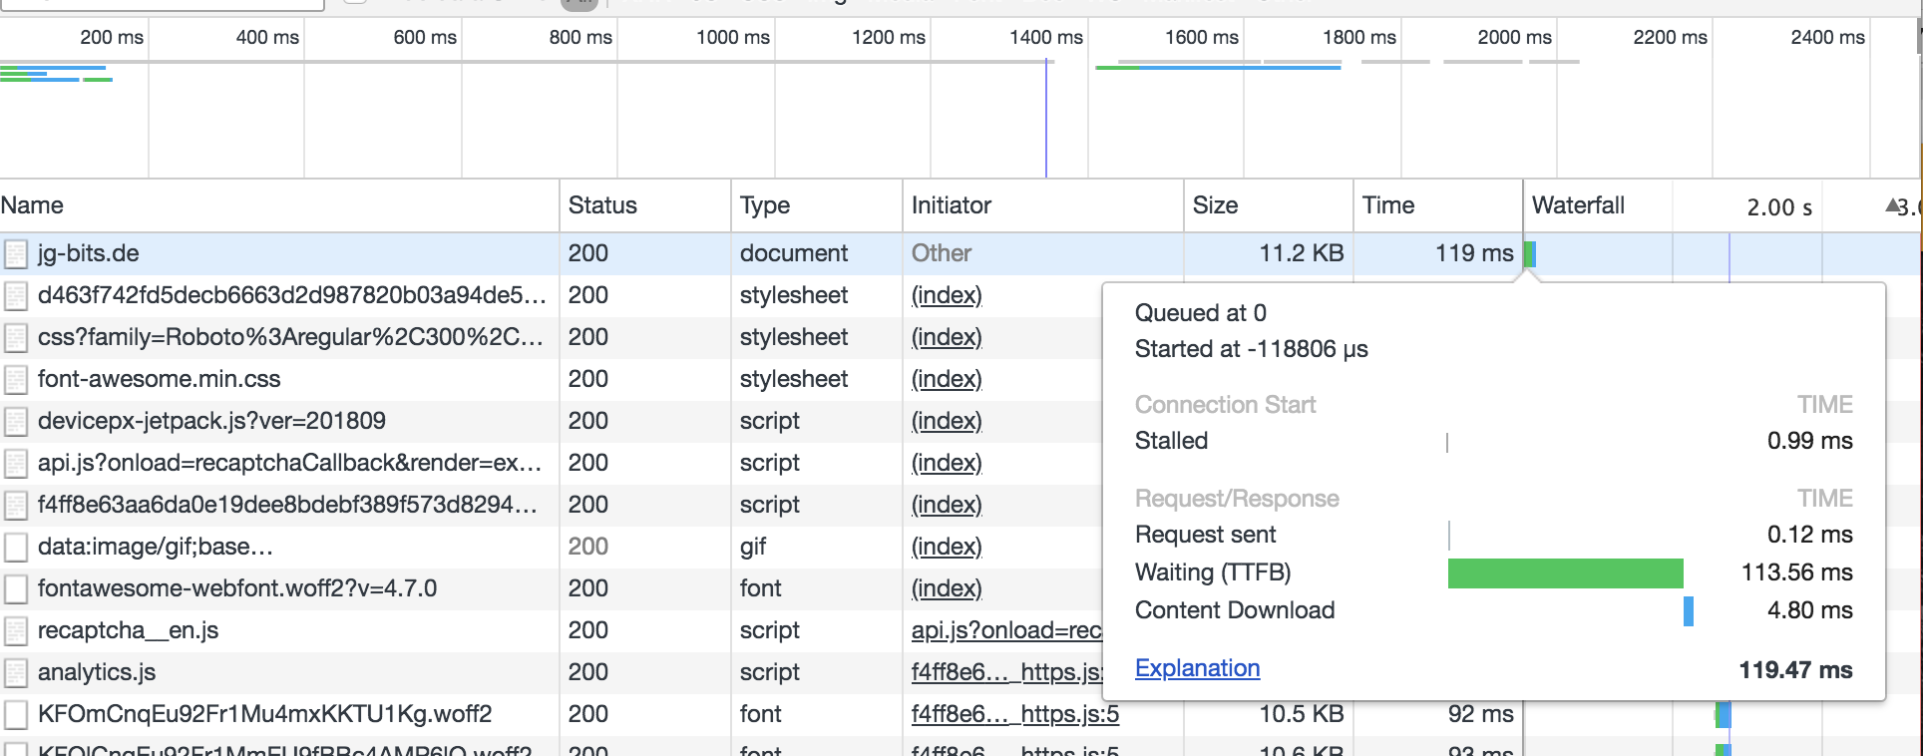Click the script icon beside recaptcha__en.js
Screen dimensions: 1923x756
pyautogui.click(x=16, y=631)
